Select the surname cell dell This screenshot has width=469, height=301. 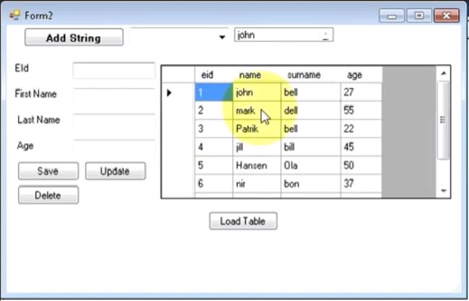[x=310, y=110]
